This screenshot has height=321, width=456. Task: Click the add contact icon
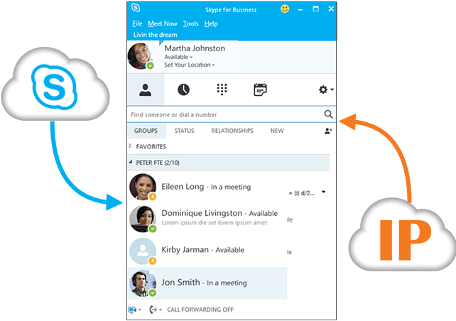click(x=327, y=131)
